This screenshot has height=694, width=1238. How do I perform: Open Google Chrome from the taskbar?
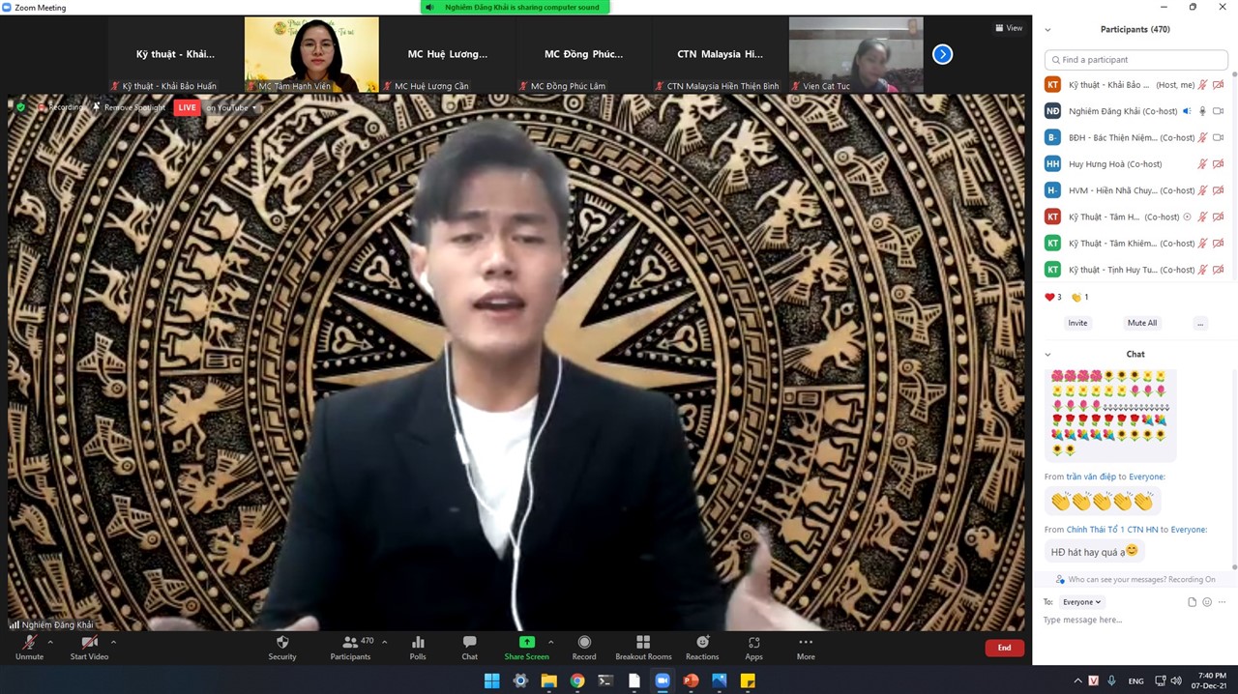577,680
